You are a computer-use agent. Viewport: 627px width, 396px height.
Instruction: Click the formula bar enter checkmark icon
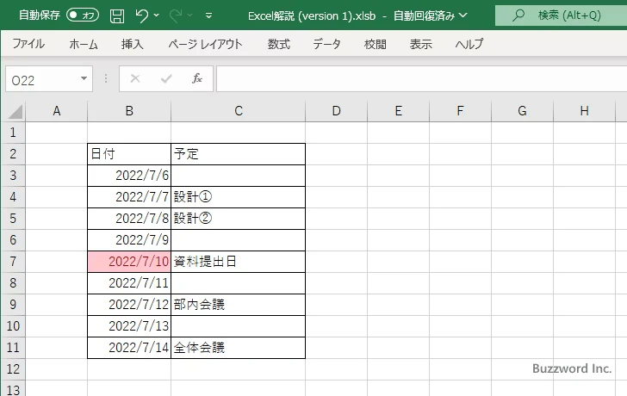pos(166,78)
